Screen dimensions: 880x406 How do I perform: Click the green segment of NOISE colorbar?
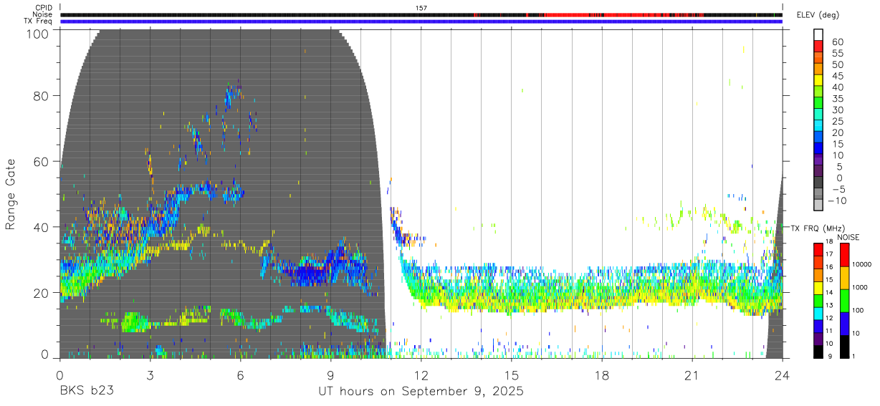click(846, 300)
